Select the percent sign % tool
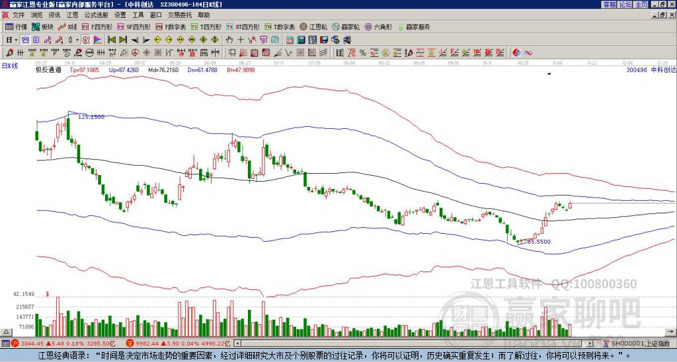 [x=363, y=53]
